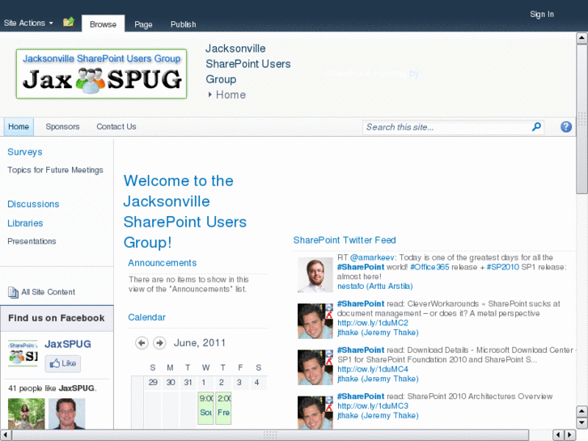
Task: Click the JaxSPUG Facebook page thumbnail
Action: (x=23, y=353)
